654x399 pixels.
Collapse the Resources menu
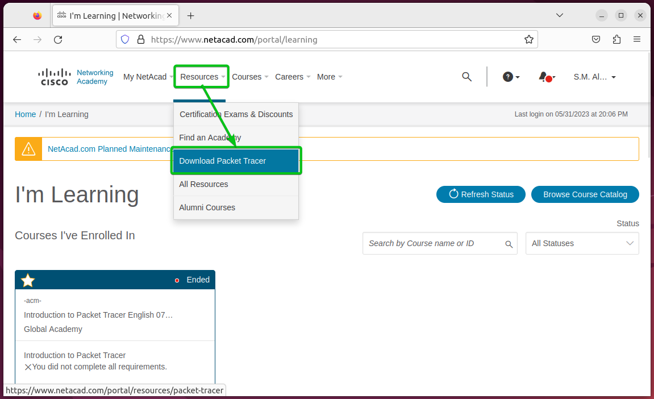pyautogui.click(x=202, y=77)
